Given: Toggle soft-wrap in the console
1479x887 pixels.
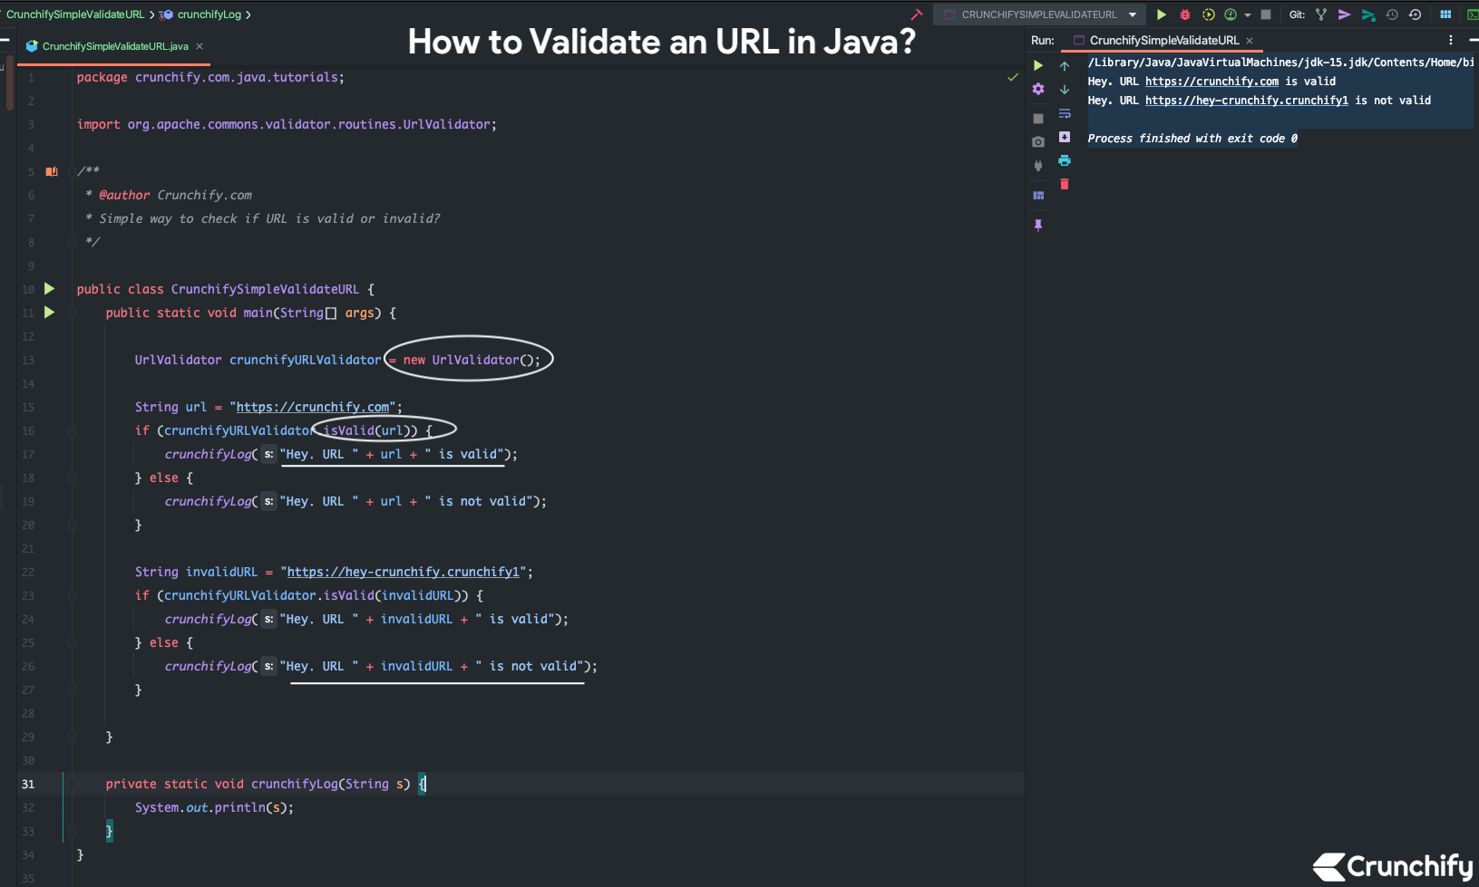Looking at the screenshot, I should coord(1065,113).
